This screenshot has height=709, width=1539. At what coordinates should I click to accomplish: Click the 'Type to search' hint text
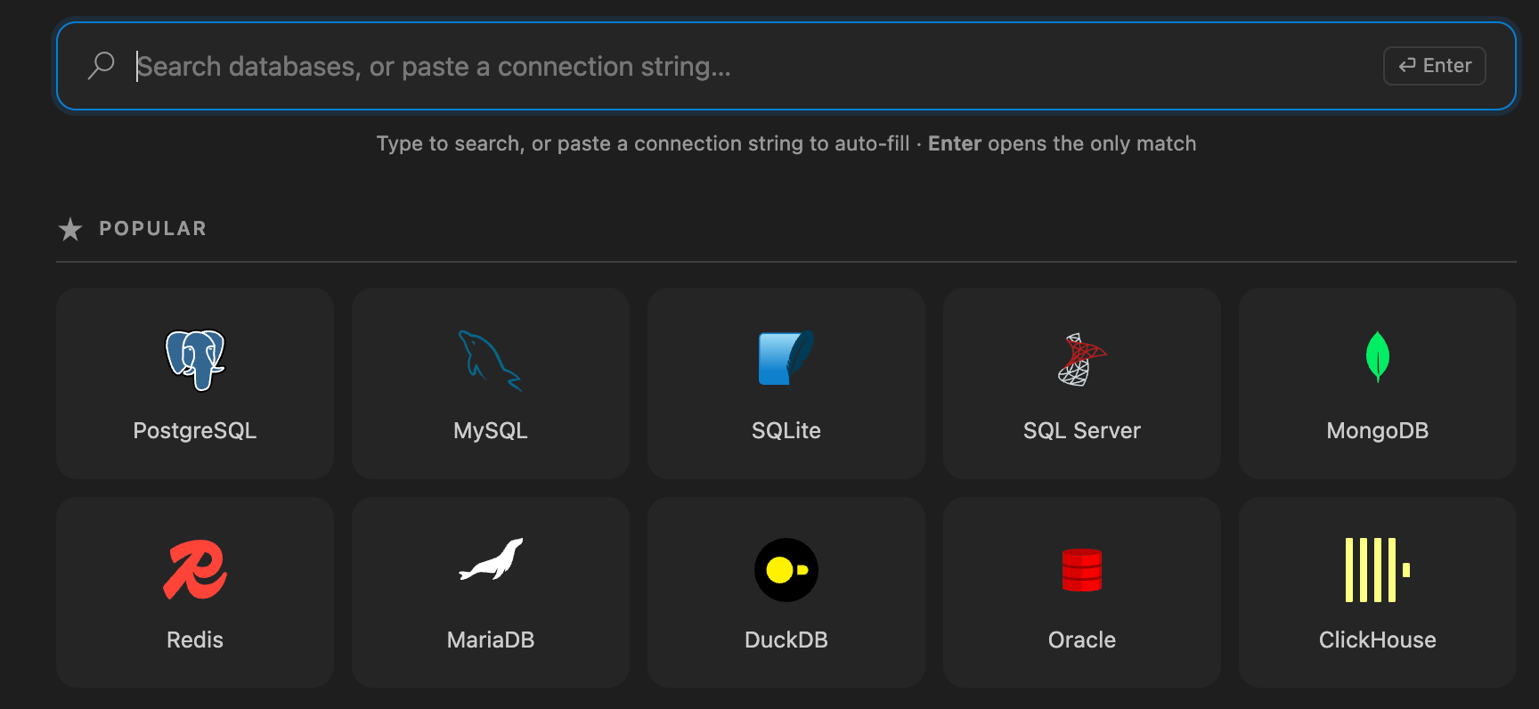(786, 144)
